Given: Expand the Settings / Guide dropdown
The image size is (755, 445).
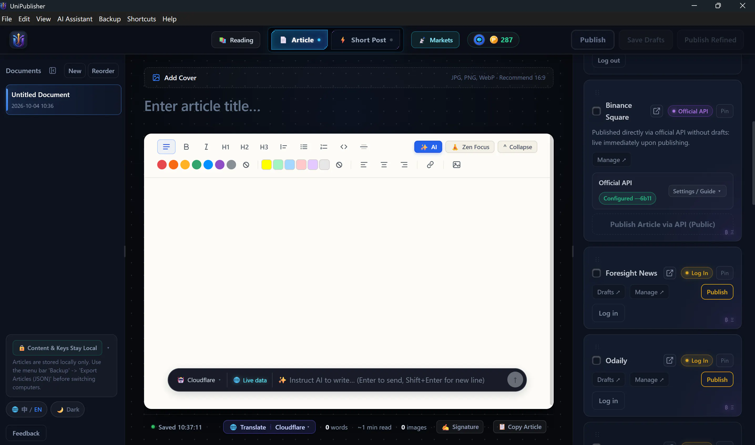Looking at the screenshot, I should coord(697,191).
